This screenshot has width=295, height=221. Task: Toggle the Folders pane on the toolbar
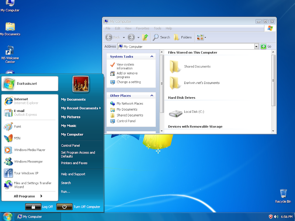(x=183, y=37)
